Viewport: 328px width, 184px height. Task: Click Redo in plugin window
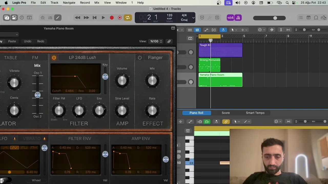tap(41, 41)
